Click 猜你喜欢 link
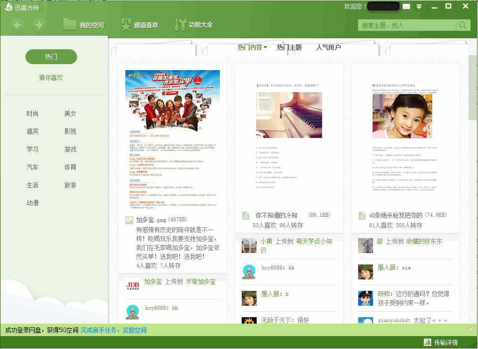The width and height of the screenshot is (478, 349). tap(51, 78)
